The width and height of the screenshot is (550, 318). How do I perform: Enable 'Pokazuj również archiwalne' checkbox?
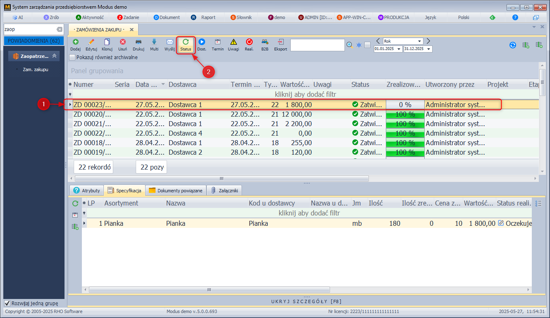coord(72,57)
